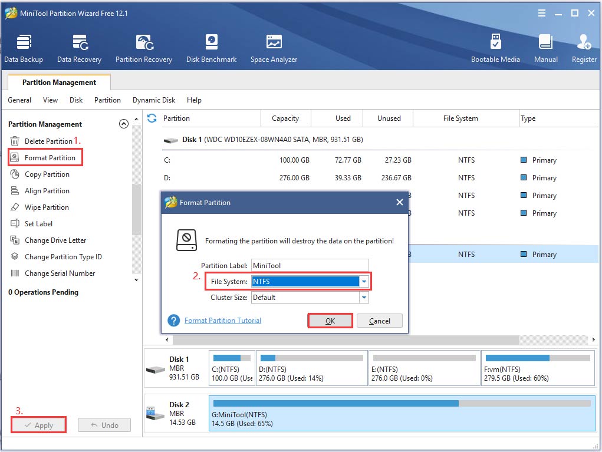Open the File System dropdown
This screenshot has width=602, height=452.
pos(364,282)
